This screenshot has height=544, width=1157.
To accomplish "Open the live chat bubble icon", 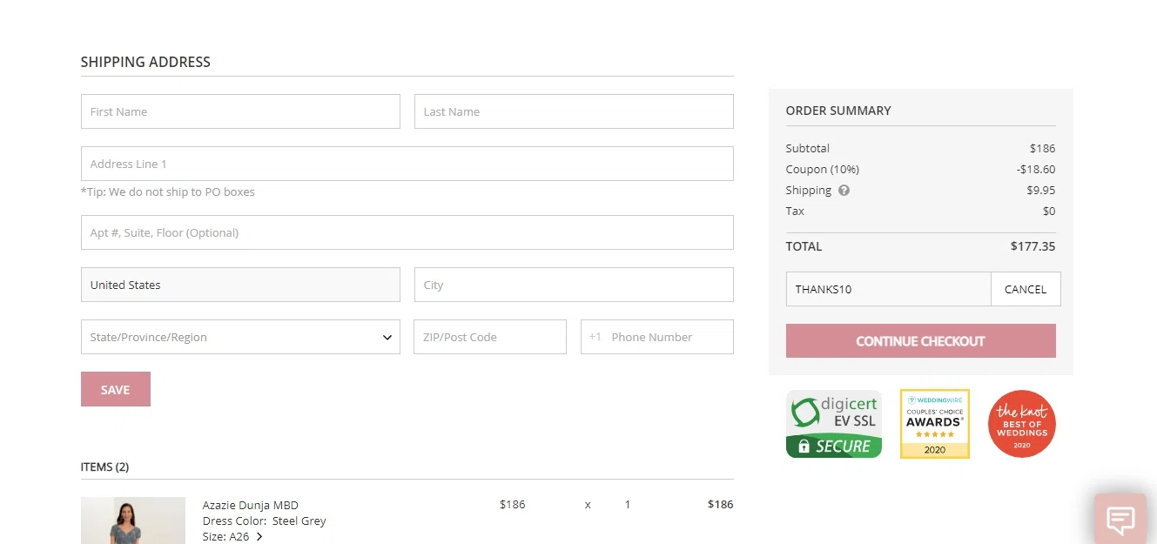I will point(1120,520).
